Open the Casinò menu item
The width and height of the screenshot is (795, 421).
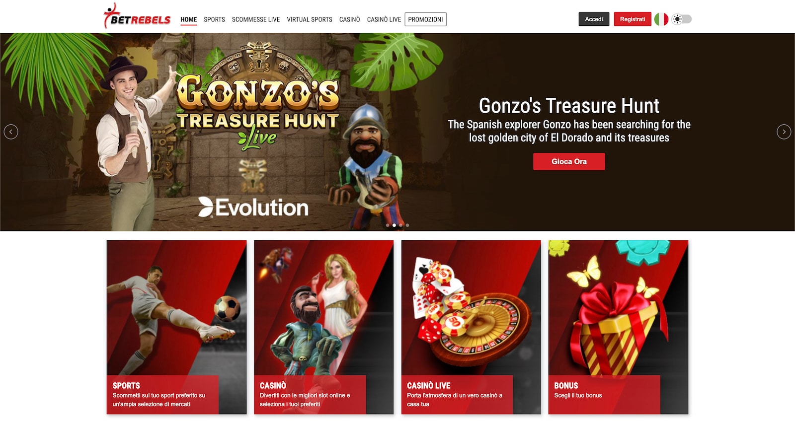click(x=350, y=19)
